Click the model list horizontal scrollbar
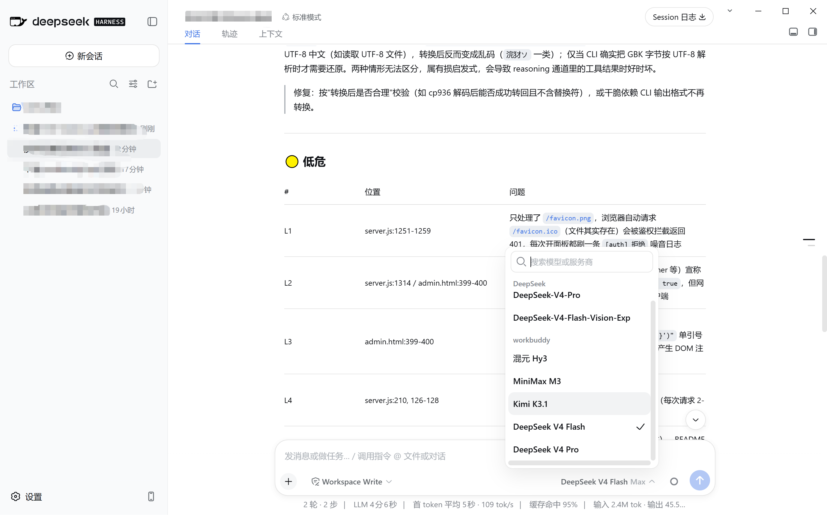The height and width of the screenshot is (515, 827). click(579, 463)
